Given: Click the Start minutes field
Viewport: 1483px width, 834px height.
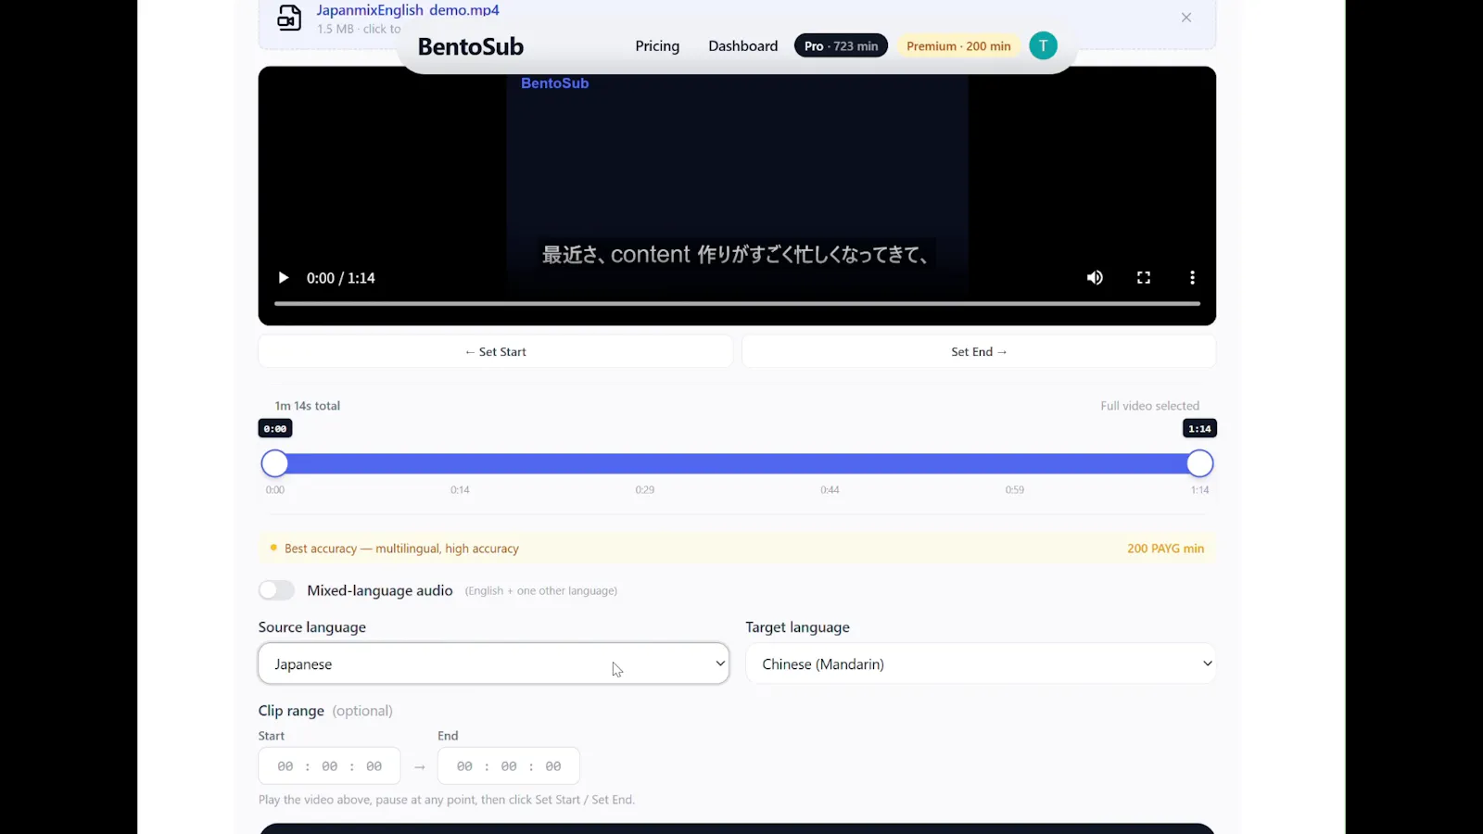Looking at the screenshot, I should point(330,766).
